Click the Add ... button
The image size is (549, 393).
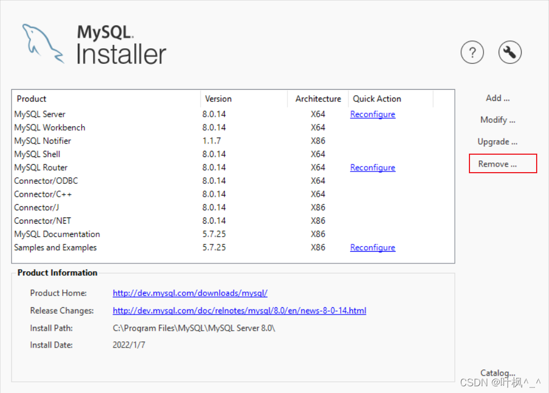497,99
